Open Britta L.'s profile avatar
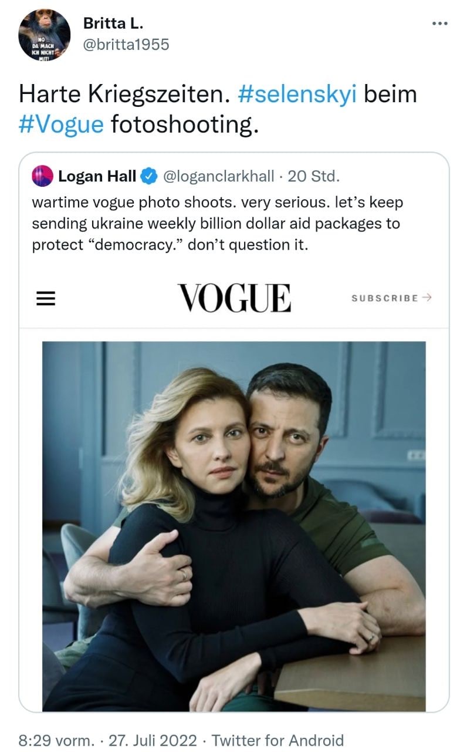The image size is (467, 752). [44, 35]
